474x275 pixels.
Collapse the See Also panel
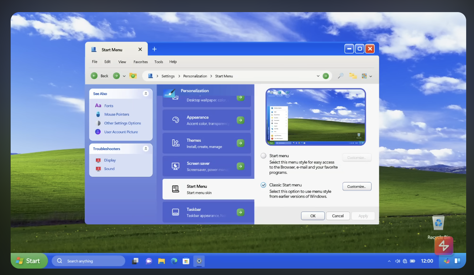click(146, 94)
